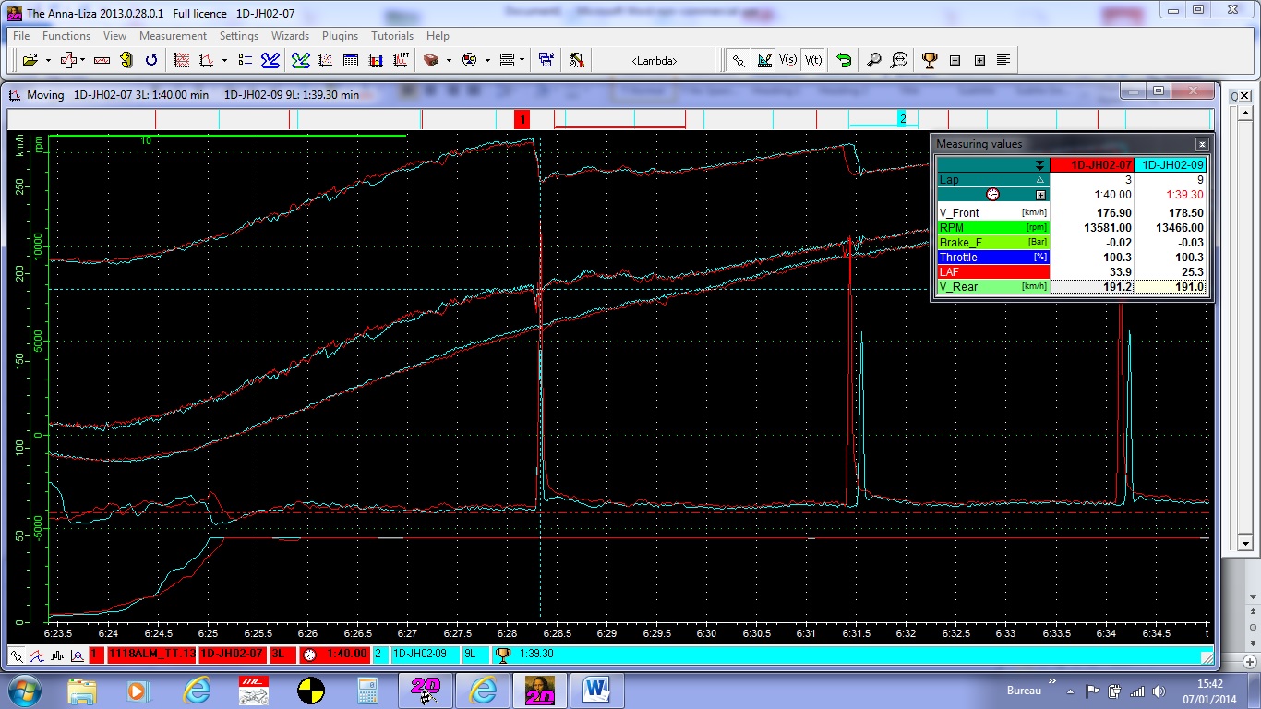
Task: Open dropdown arrow beside open folder icon
Action: [46, 60]
